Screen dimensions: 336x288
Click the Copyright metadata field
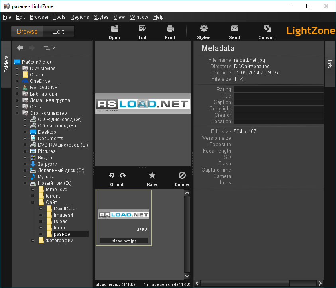coord(278,109)
